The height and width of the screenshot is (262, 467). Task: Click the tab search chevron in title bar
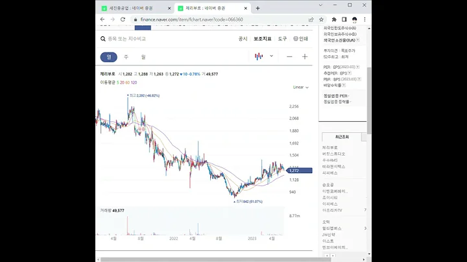pos(320,5)
